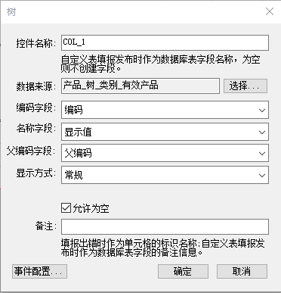Expand the 编码字段 dropdown arrow

(262, 110)
